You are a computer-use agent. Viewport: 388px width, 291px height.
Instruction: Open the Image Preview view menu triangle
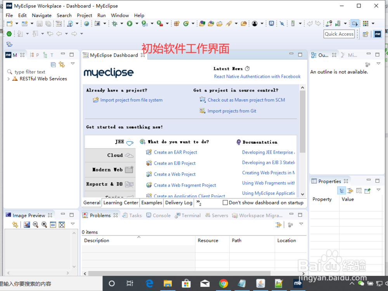[x=73, y=224]
